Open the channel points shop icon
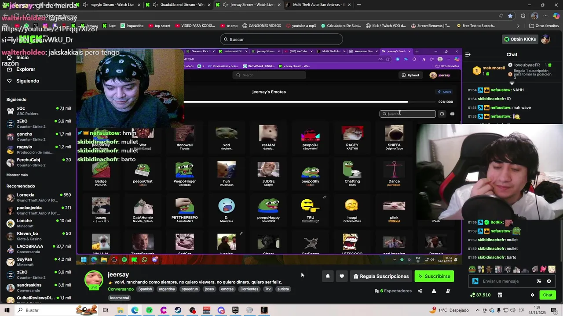563x316 pixels. coord(500,295)
